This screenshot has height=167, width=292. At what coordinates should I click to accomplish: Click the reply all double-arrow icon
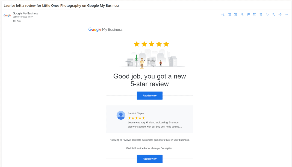coord(274,14)
